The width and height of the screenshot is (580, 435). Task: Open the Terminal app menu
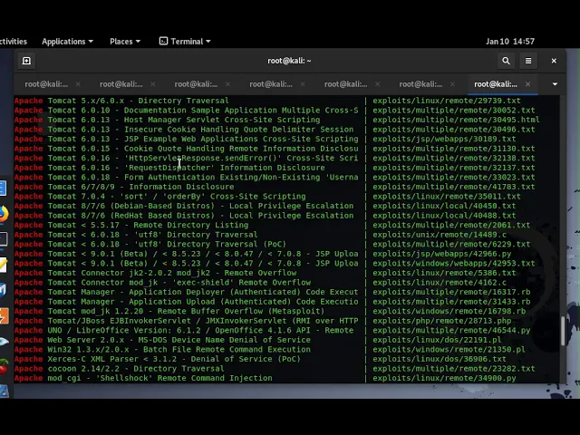pyautogui.click(x=185, y=42)
